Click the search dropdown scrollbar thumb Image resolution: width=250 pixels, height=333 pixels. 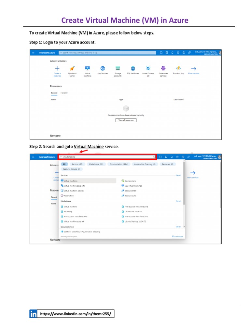184,184
